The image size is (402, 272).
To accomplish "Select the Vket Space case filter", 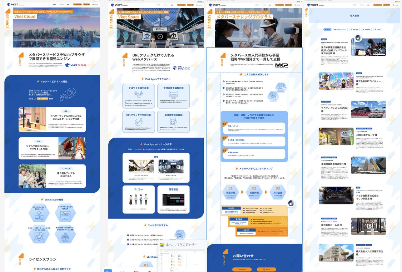I will coord(367,29).
